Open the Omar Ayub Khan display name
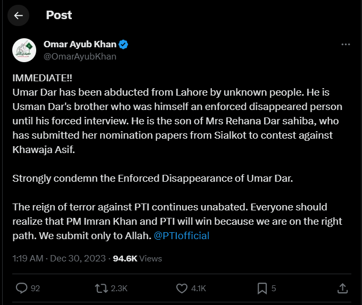 coord(80,45)
